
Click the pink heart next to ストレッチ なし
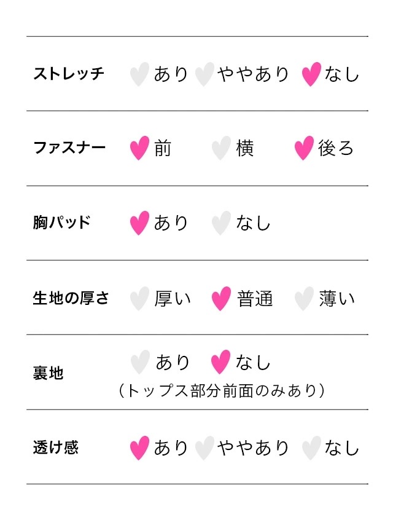[x=311, y=74]
